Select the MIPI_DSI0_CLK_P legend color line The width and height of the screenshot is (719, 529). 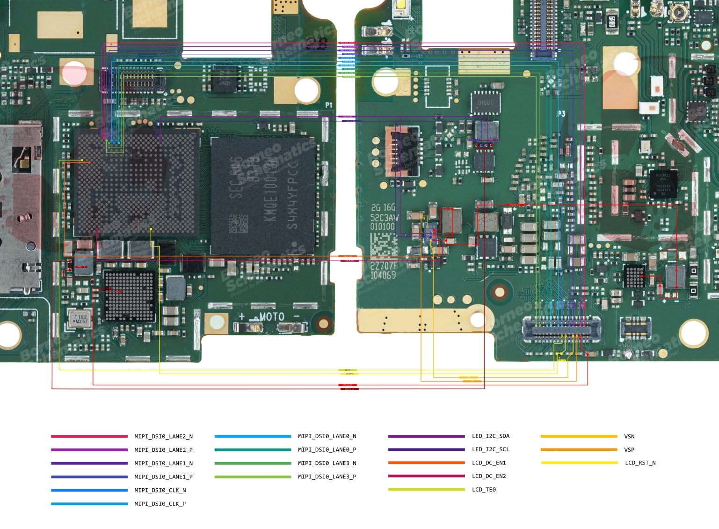[89, 504]
